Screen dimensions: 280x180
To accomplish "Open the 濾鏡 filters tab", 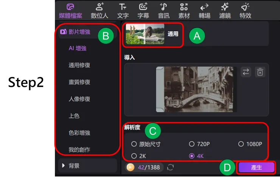I will pos(225,11).
